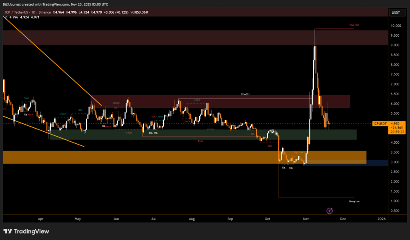Click the Jul label on time axis
The width and height of the screenshot is (410, 240).
[x=154, y=219]
